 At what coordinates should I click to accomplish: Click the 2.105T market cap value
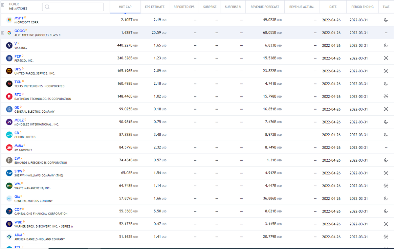point(129,20)
